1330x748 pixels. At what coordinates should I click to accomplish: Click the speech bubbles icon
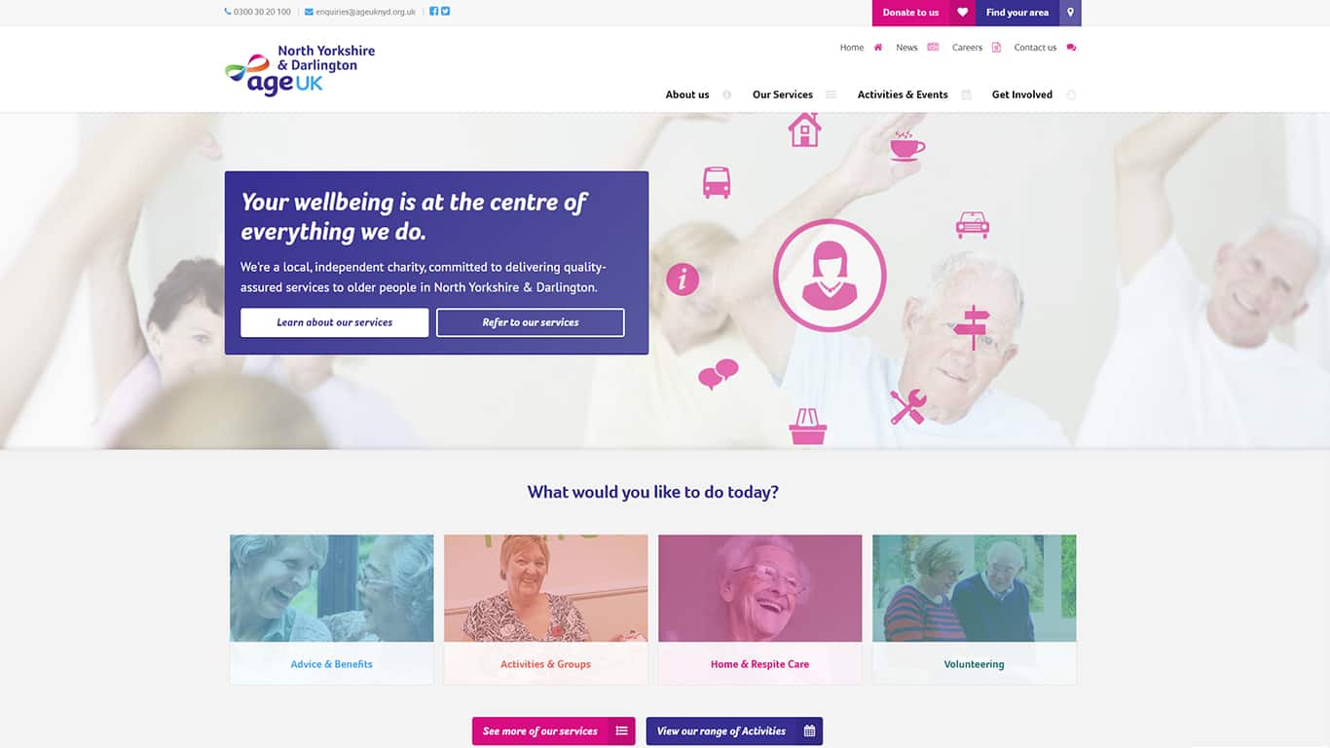[719, 374]
